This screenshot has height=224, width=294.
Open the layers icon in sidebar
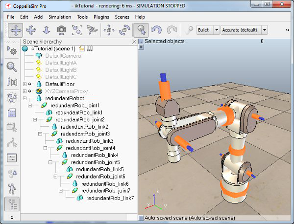12,174
